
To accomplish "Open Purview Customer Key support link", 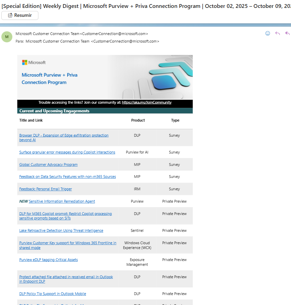I will click(x=68, y=243).
